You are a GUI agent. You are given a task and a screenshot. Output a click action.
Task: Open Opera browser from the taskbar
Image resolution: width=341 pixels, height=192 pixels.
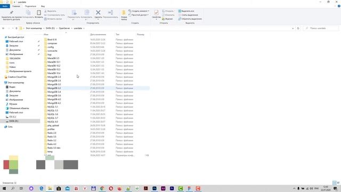(x=111, y=188)
